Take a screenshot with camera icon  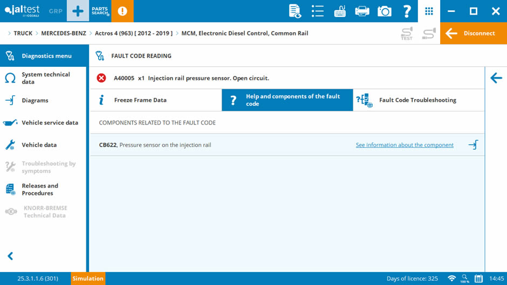[385, 11]
